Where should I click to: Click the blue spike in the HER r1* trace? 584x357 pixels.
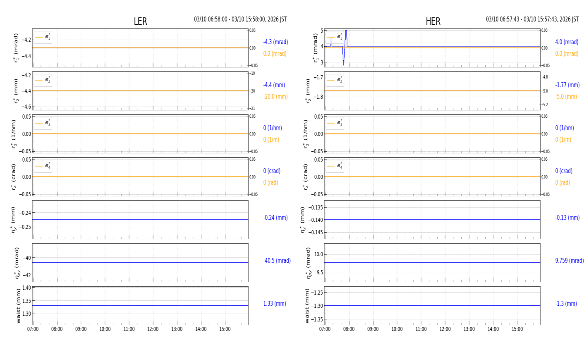[345, 47]
